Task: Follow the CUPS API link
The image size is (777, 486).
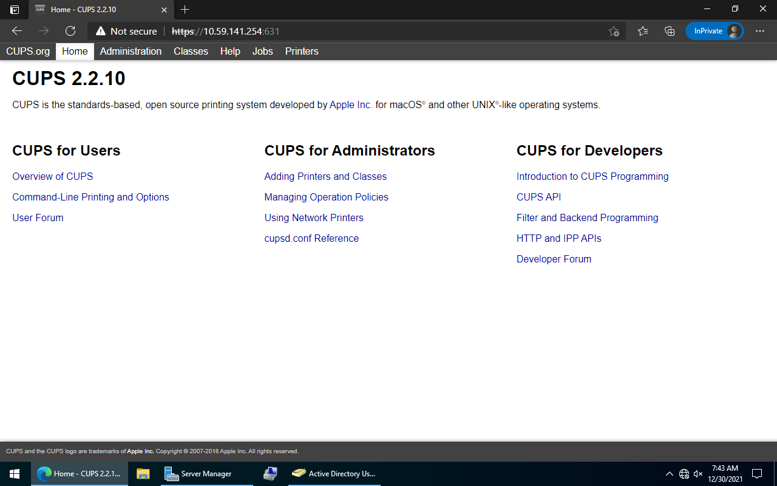Action: pos(538,197)
